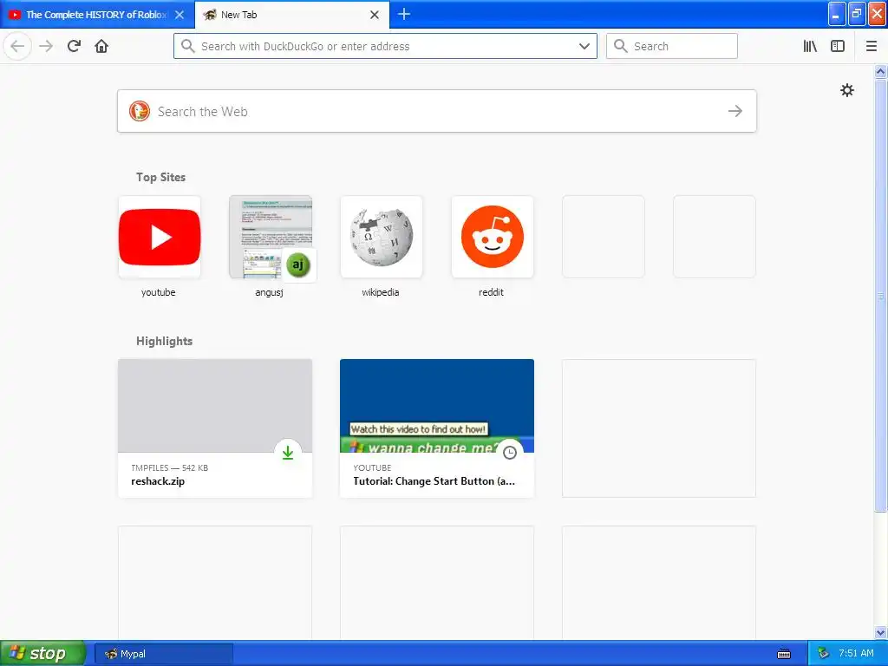Viewport: 888px width, 666px height.
Task: Click the green aj favicon badge
Action: click(298, 264)
